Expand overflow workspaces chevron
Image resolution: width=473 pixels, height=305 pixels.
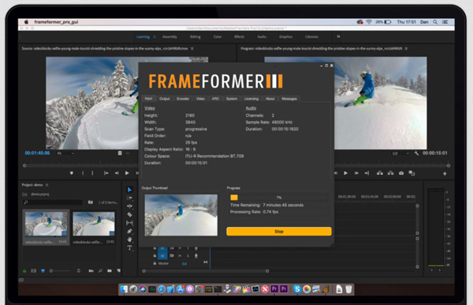pyautogui.click(x=338, y=36)
